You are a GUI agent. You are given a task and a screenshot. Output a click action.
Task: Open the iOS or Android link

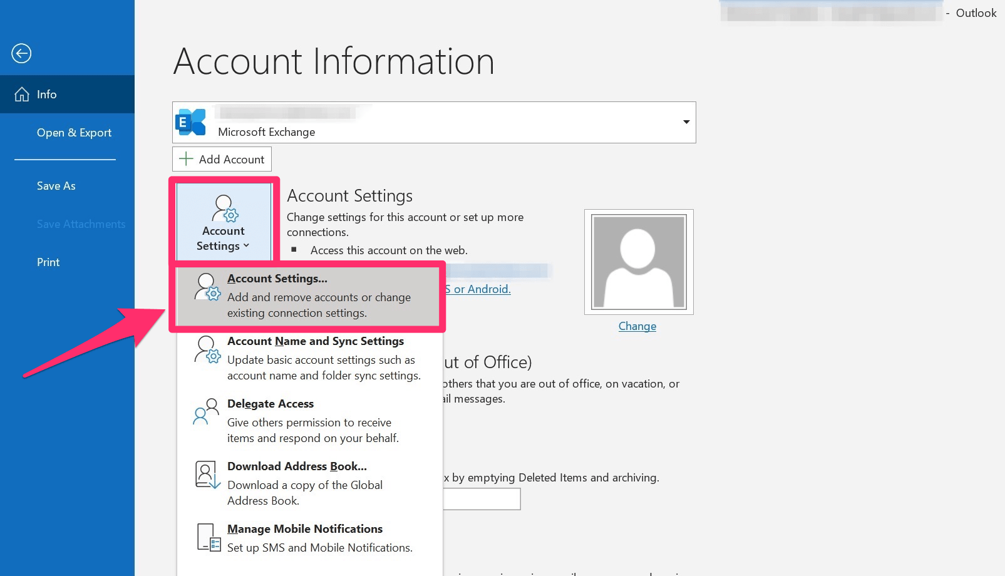tap(477, 289)
